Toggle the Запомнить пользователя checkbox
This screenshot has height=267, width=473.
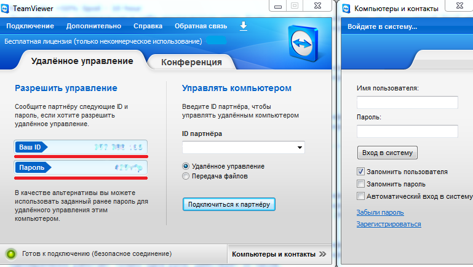[x=360, y=172]
